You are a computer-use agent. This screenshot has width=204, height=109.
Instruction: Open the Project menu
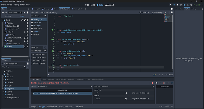[x=10, y=5]
